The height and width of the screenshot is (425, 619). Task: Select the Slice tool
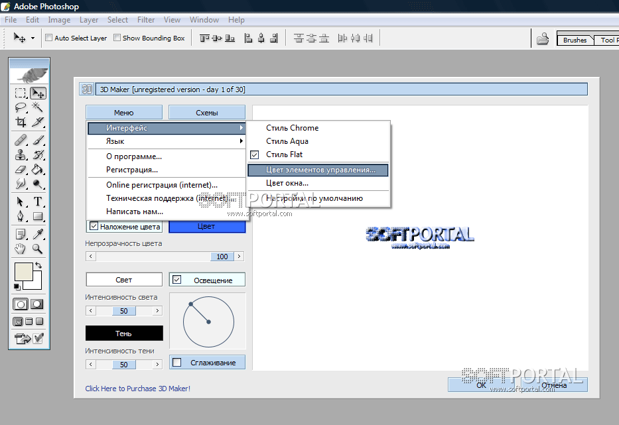pyautogui.click(x=38, y=122)
